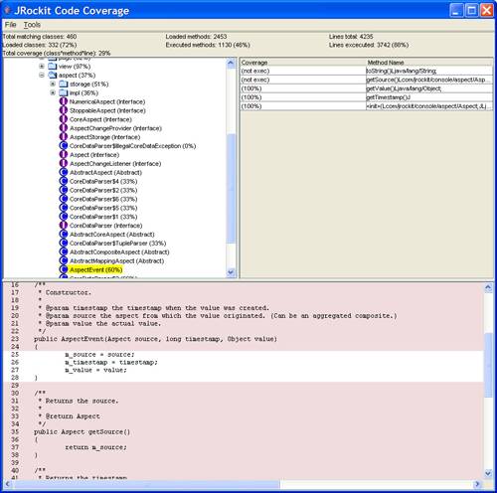This screenshot has width=497, height=493.
Task: Select StoppableAspect (Interface) in tree
Action: click(x=107, y=110)
